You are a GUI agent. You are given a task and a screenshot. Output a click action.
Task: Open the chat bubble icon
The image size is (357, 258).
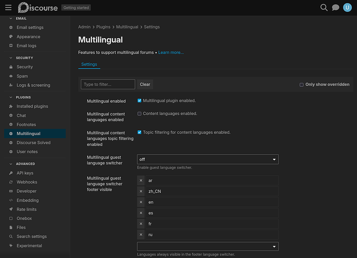click(x=335, y=8)
